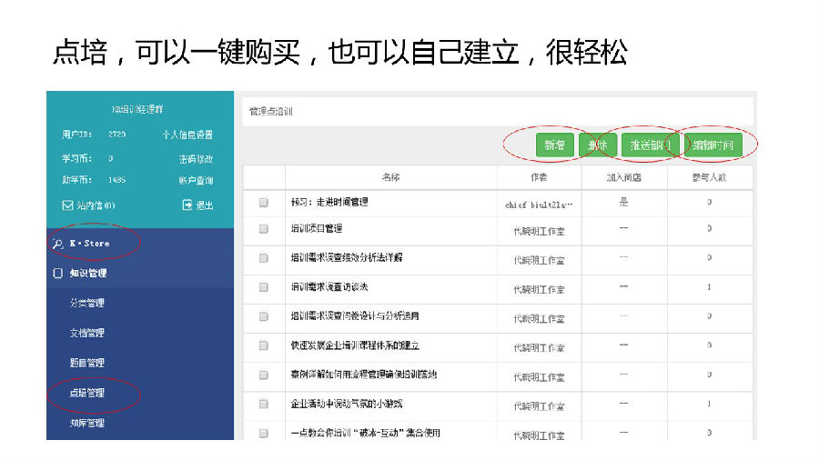Open 知库管理 menu item
819x460 pixels.
87,423
